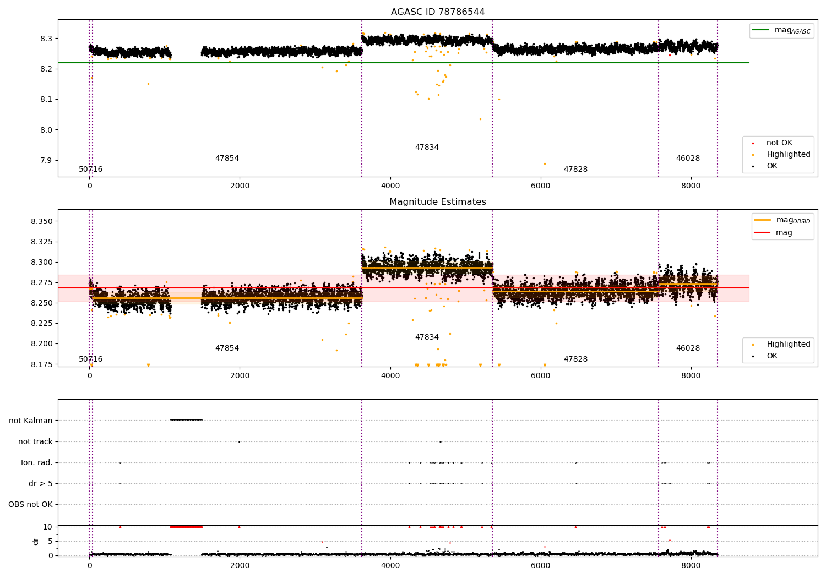This screenshot has height=578, width=826.
Task: Click the 'Ion. rad.' axis label
Action: pyautogui.click(x=37, y=462)
